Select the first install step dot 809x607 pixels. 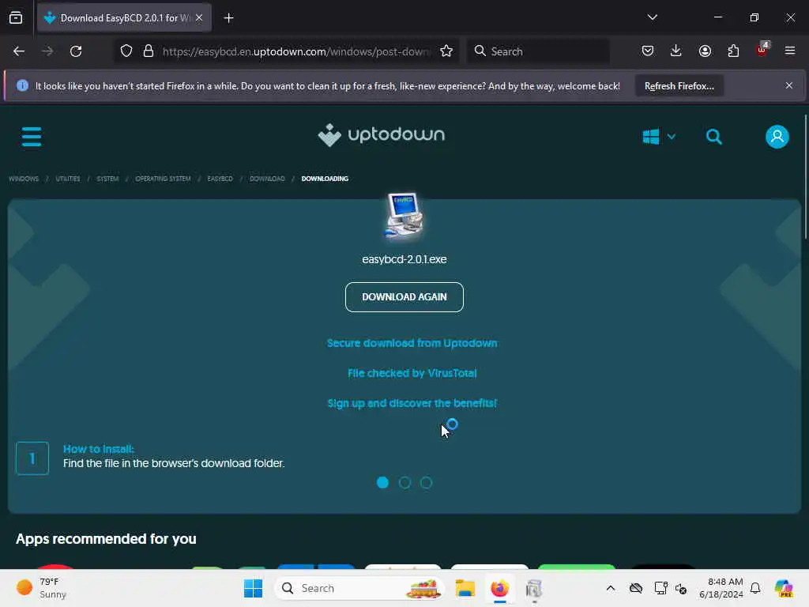coord(382,483)
